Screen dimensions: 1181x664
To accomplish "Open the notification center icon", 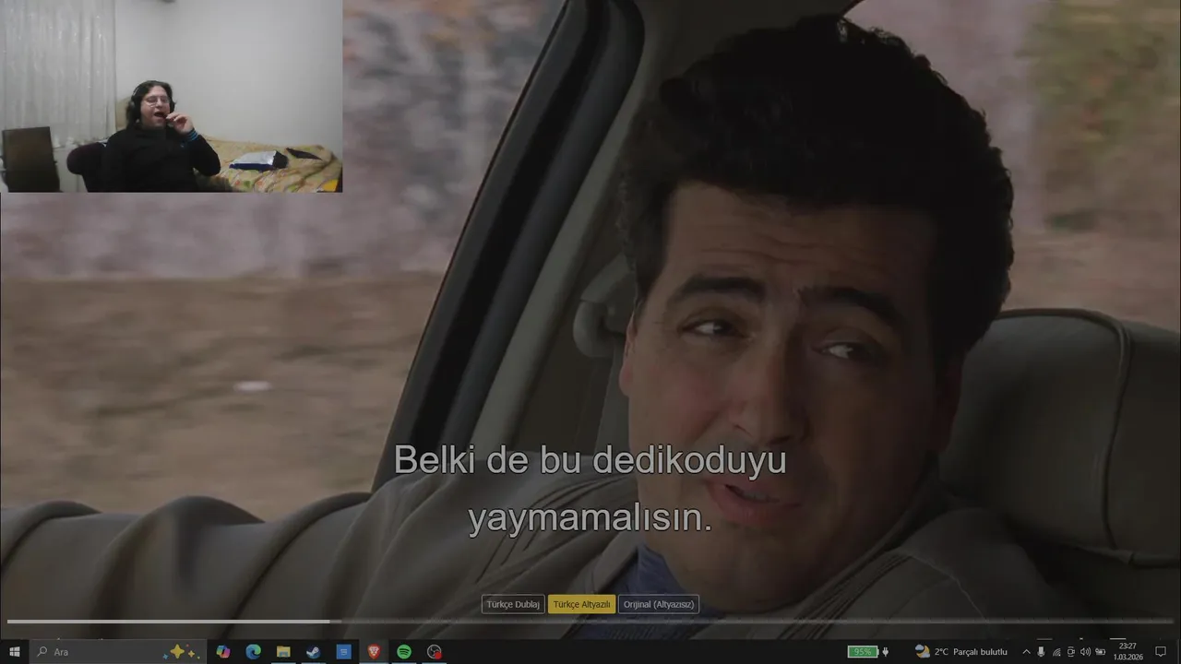I will pos(1162,652).
